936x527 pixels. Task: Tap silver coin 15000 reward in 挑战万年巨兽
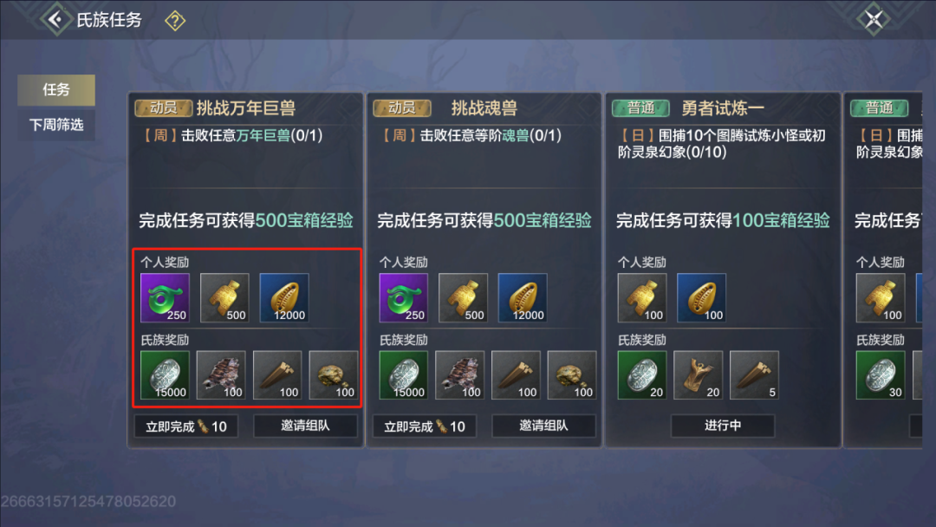pos(165,375)
